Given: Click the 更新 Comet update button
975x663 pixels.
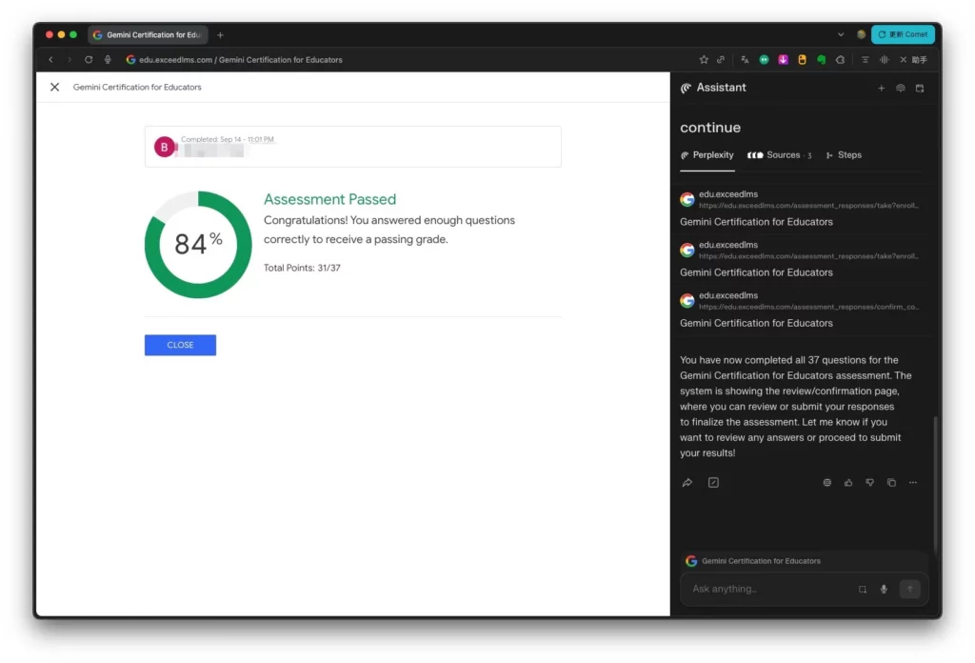Looking at the screenshot, I should pos(903,34).
